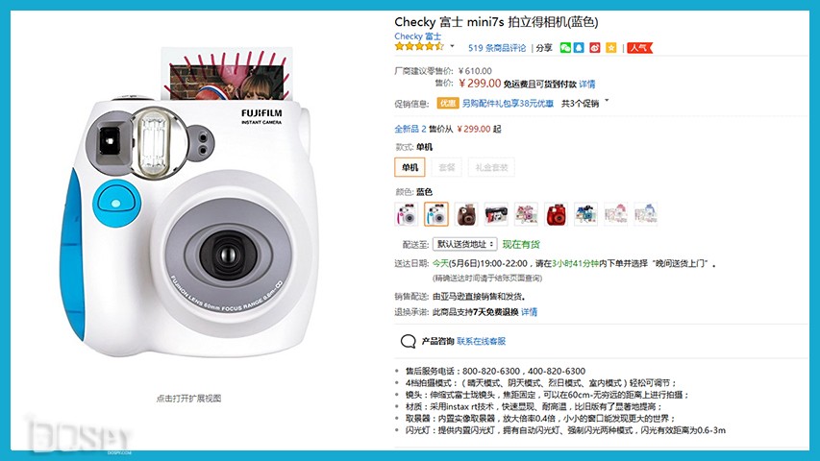Expand the star rating dropdown arrow

coord(452,46)
